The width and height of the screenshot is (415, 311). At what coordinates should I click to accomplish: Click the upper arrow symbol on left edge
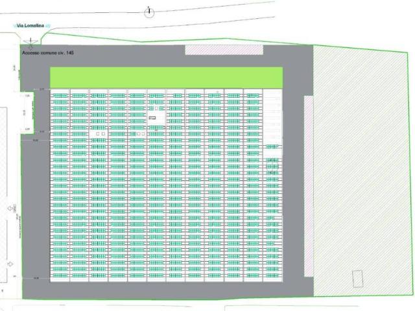coord(10,208)
